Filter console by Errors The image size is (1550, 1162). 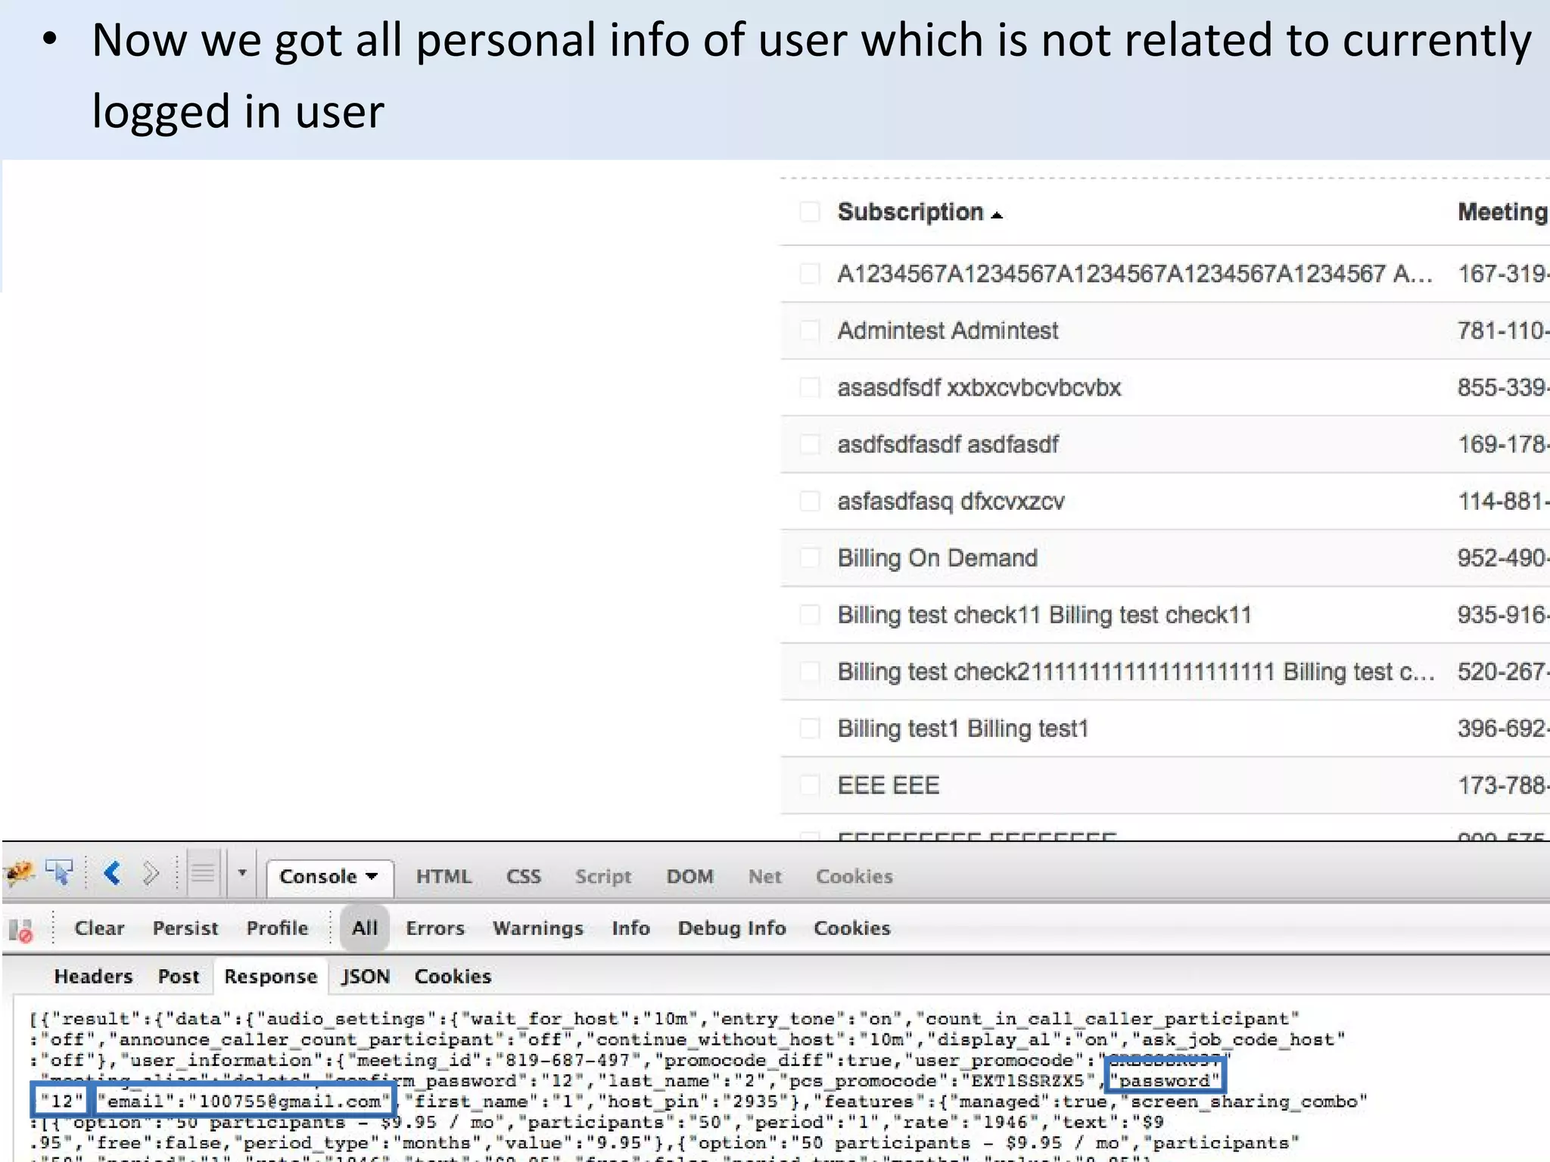[435, 928]
